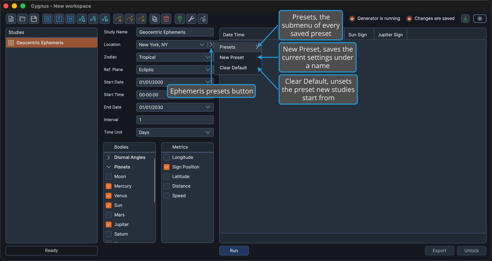492x261 pixels.
Task: Click into the Interval field
Action: pos(175,120)
